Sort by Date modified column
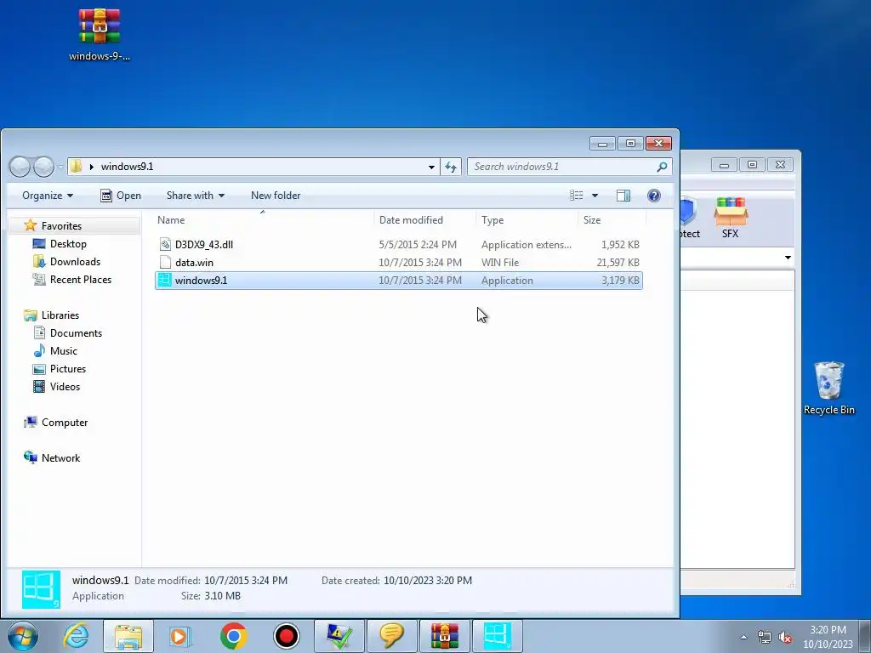The width and height of the screenshot is (871, 653). click(x=425, y=220)
